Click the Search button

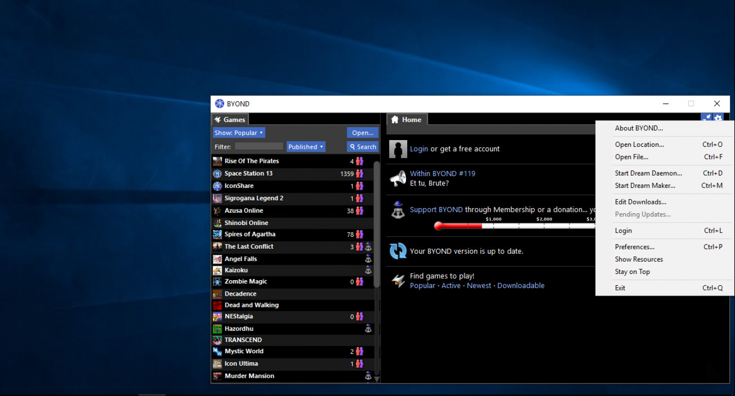(x=362, y=147)
